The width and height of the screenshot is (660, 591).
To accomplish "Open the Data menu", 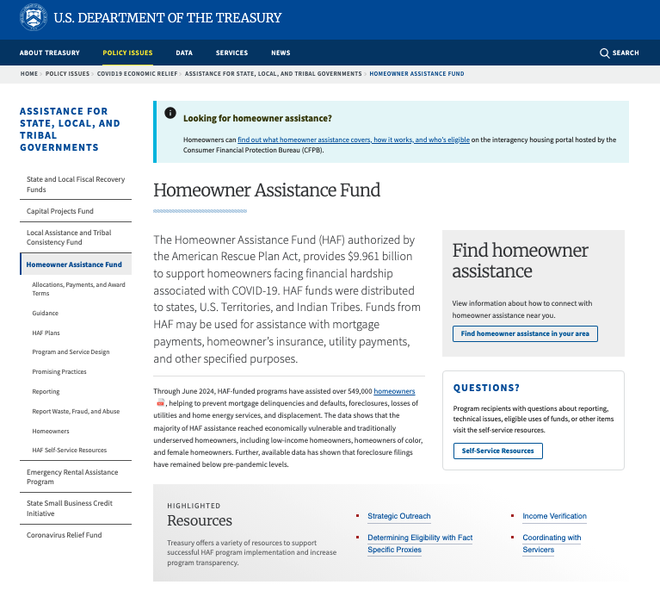I will 184,53.
